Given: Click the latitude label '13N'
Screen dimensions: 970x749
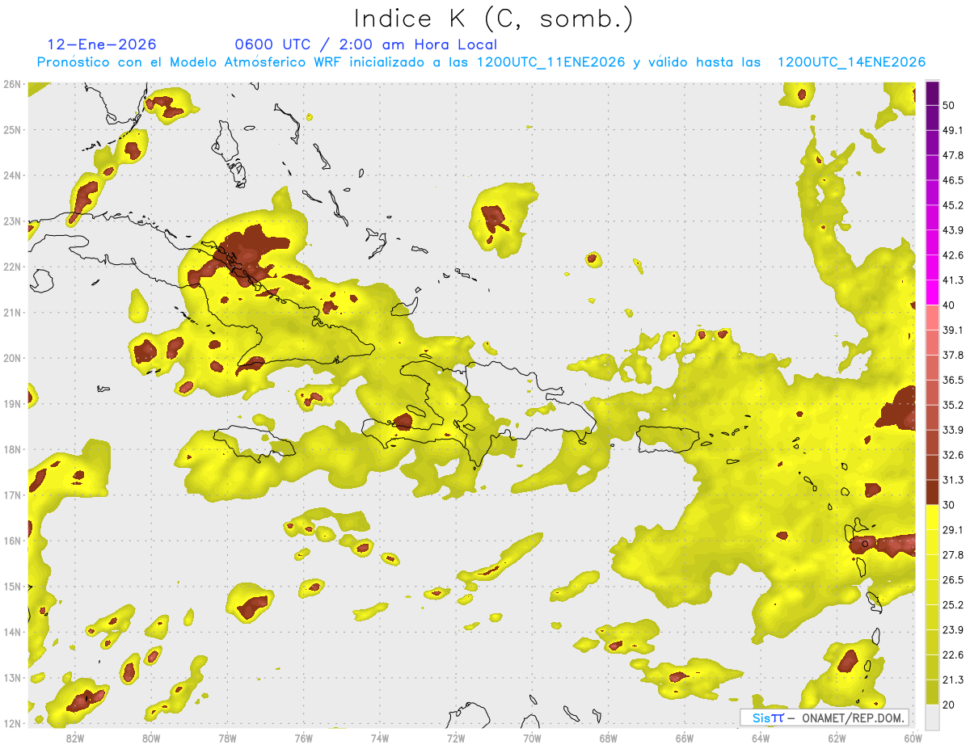Looking at the screenshot, I should click(x=11, y=678).
